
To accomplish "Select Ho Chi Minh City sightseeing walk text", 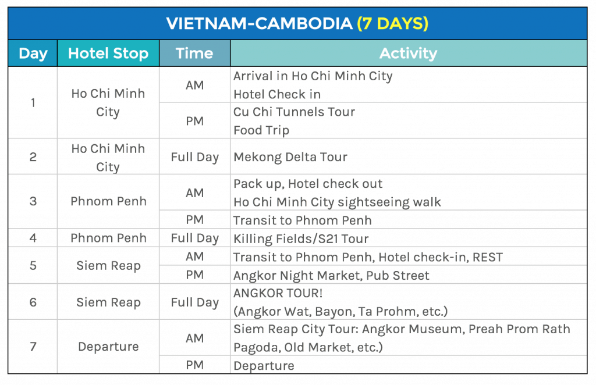I will tap(337, 202).
